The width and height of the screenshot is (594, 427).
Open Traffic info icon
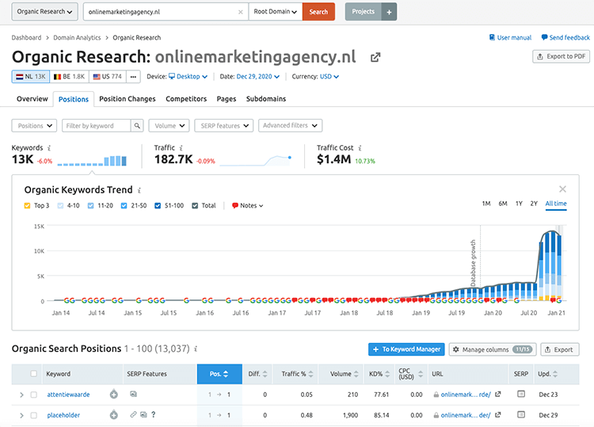click(181, 148)
